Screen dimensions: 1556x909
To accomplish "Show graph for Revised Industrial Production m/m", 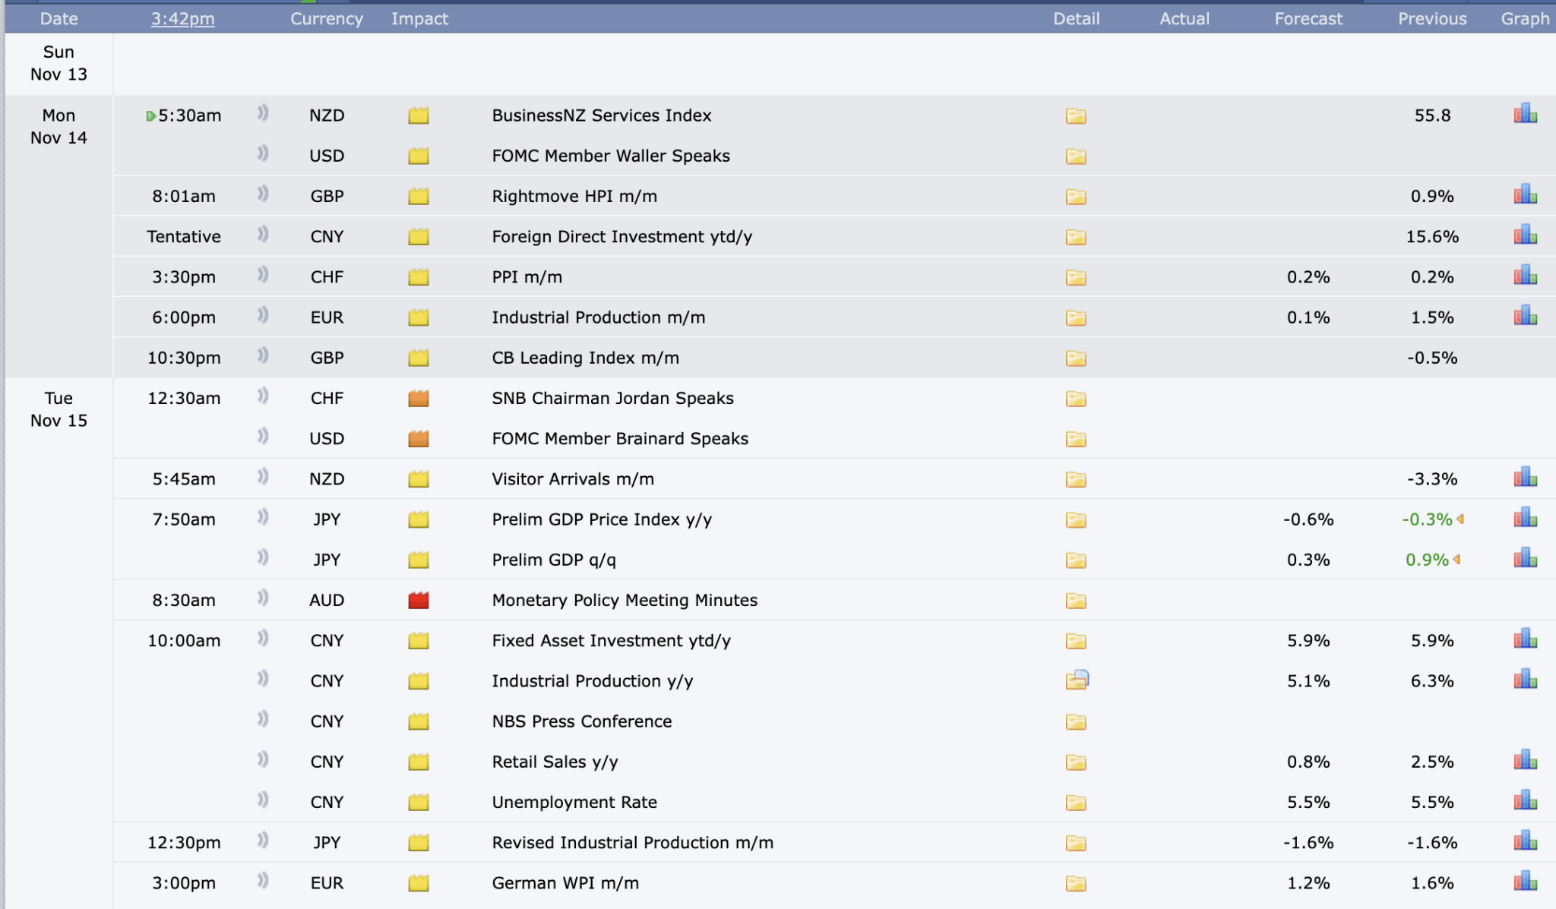I will 1525,841.
